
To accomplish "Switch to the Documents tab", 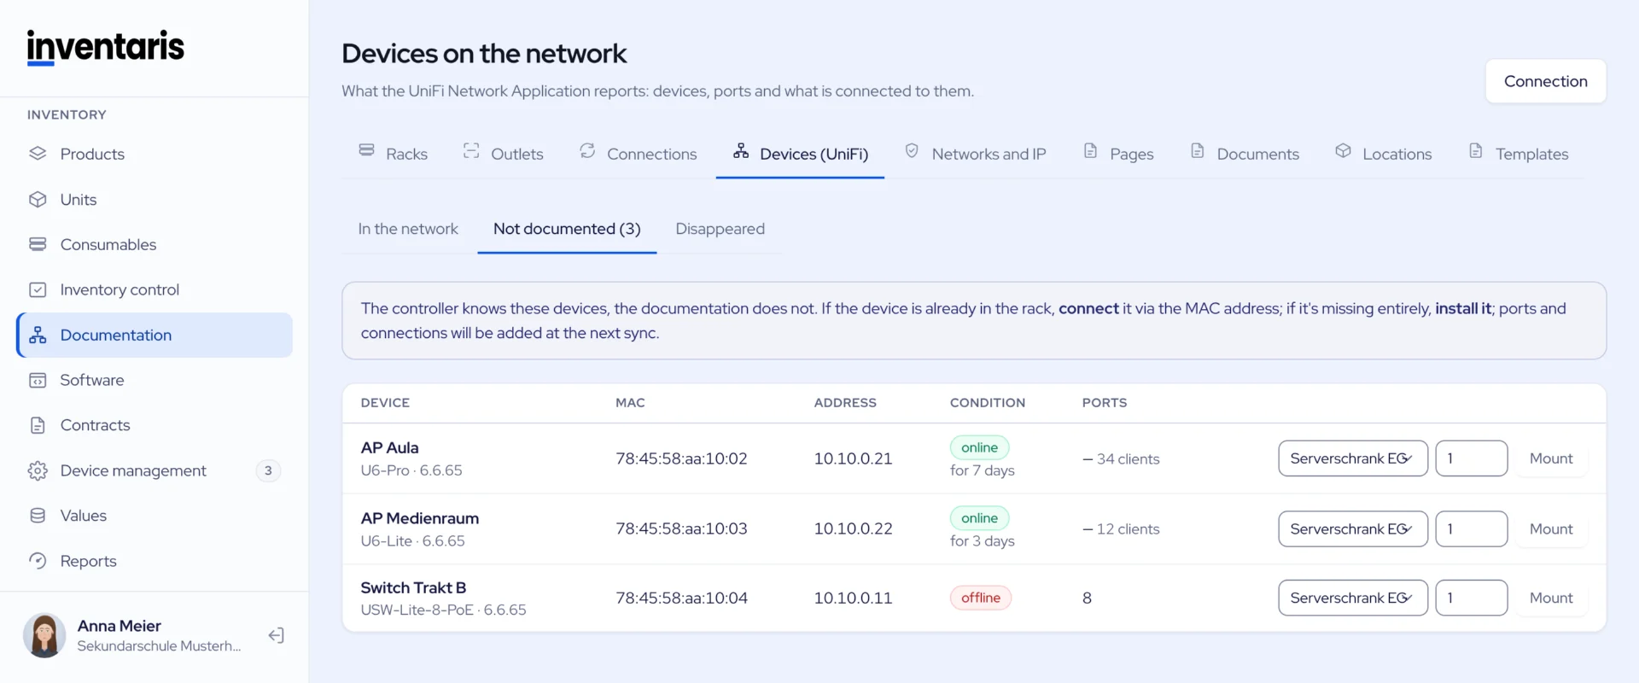I will click(x=1245, y=154).
